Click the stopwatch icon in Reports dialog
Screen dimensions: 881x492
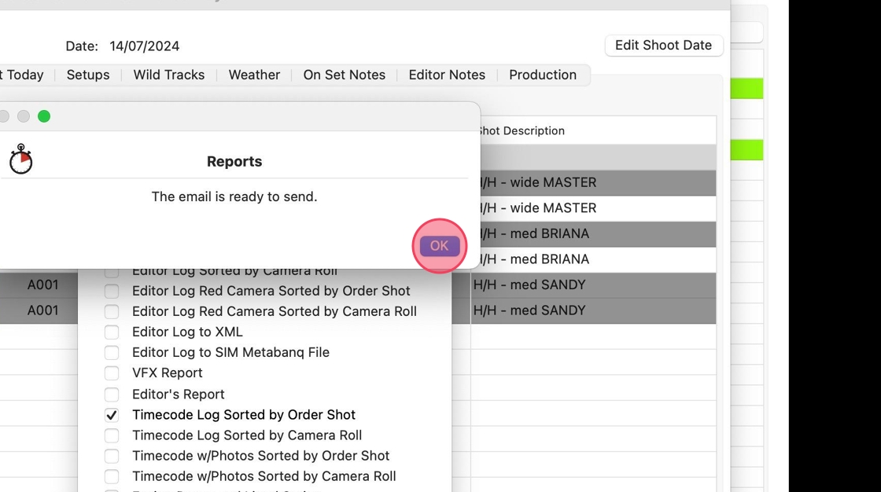click(x=21, y=159)
